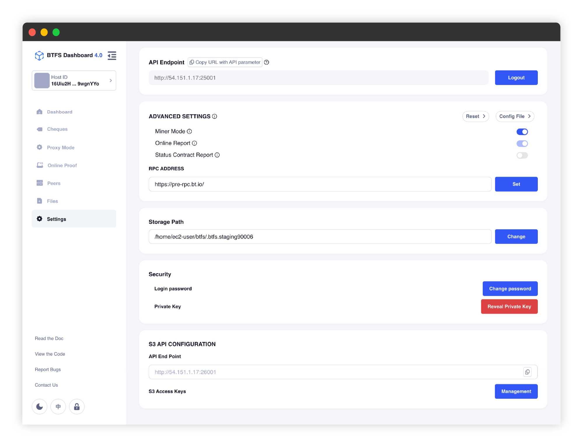Toggle the Online Report switch

pos(522,144)
